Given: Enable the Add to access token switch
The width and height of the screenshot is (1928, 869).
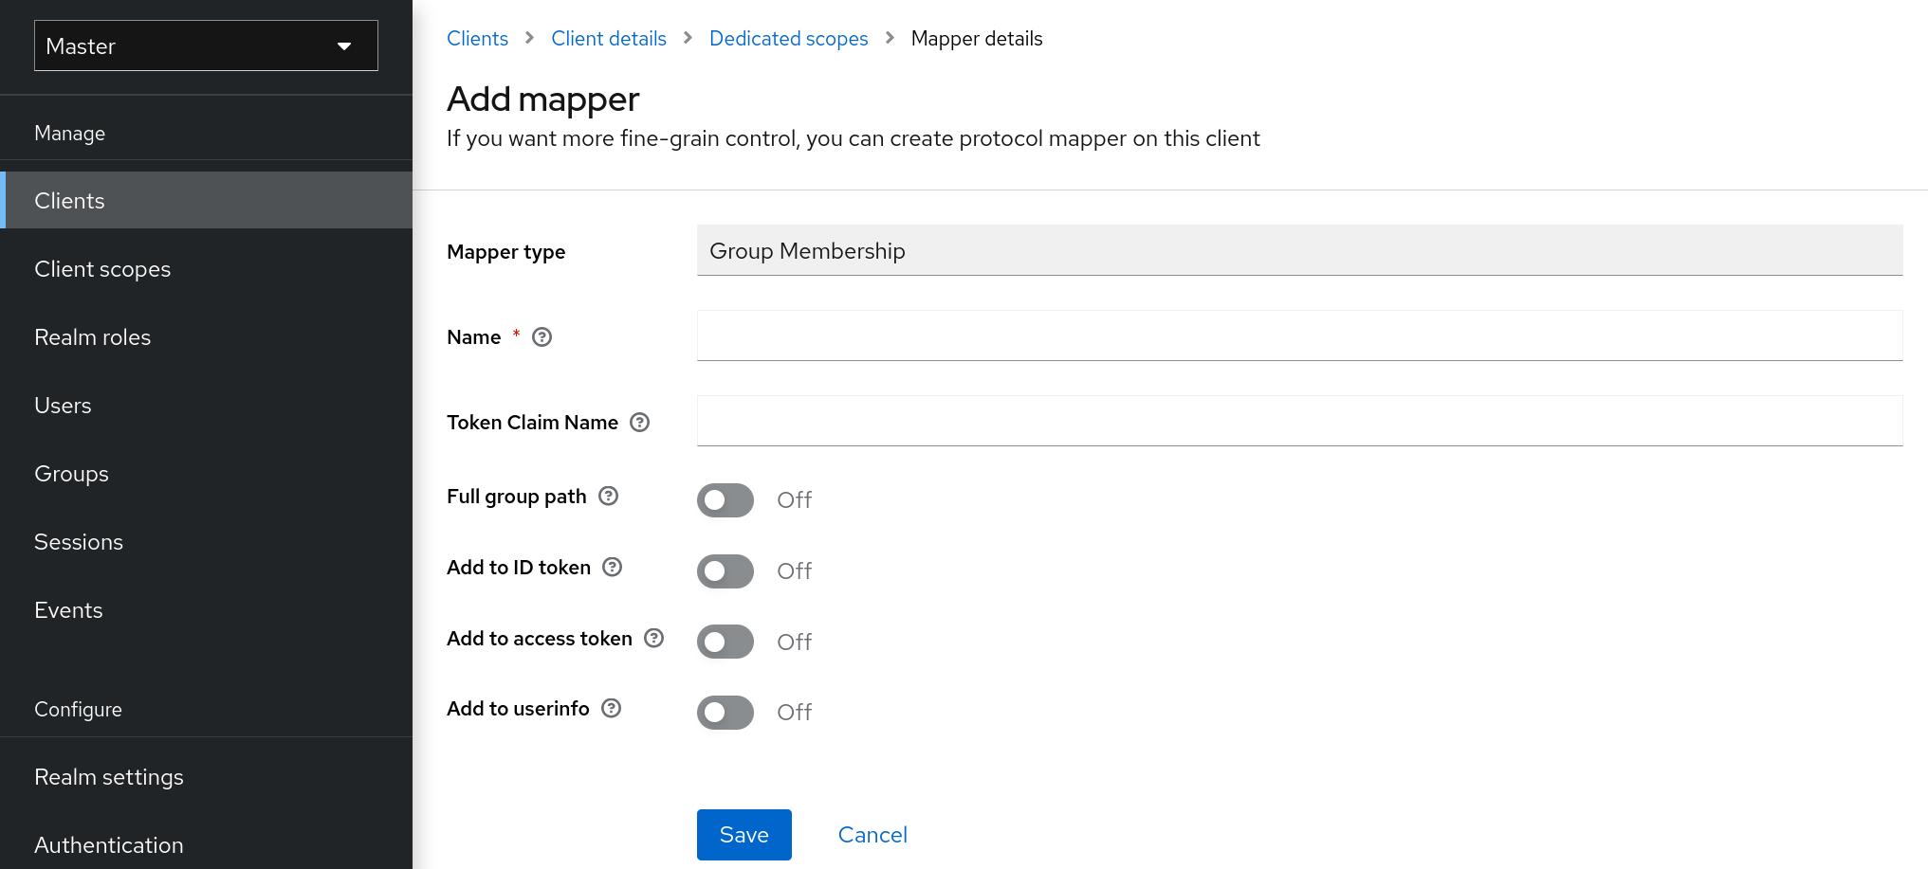Looking at the screenshot, I should (x=725, y=642).
